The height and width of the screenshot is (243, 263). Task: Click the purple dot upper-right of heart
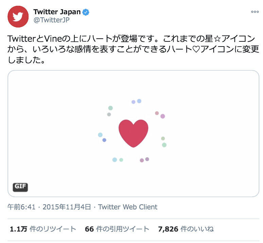(x=162, y=116)
